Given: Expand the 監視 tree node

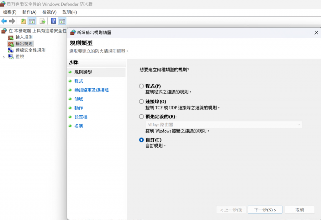Looking at the screenshot, I should (4, 57).
